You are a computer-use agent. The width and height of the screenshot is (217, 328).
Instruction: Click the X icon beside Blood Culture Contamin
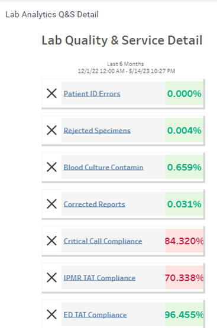[x=51, y=167]
